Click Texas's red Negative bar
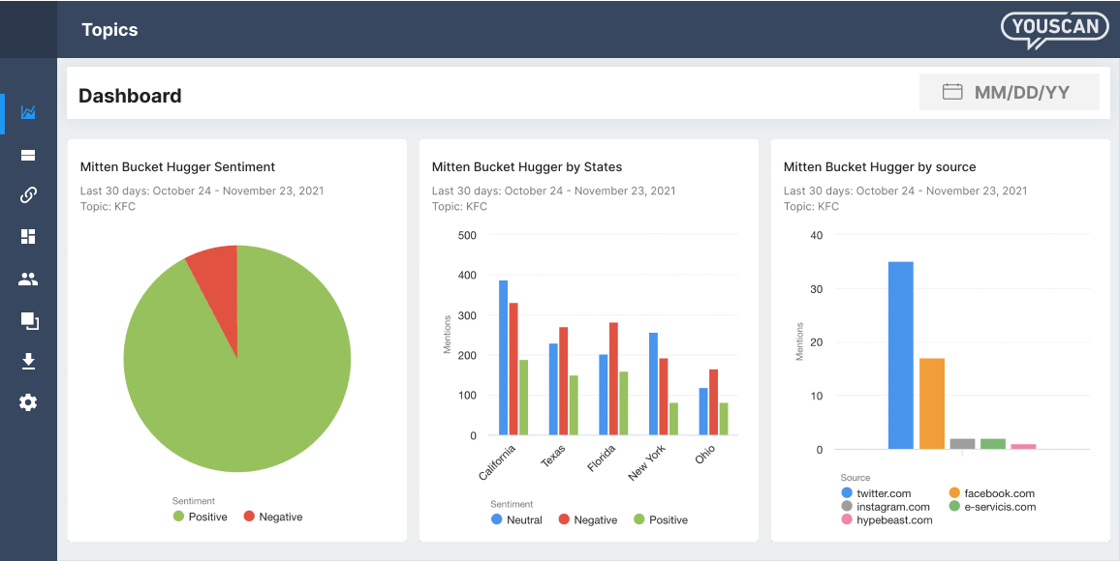Screen dimensions: 1120x561 point(563,381)
